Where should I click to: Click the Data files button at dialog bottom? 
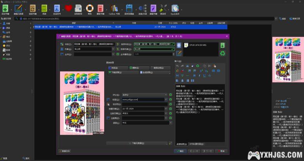pos(65,151)
